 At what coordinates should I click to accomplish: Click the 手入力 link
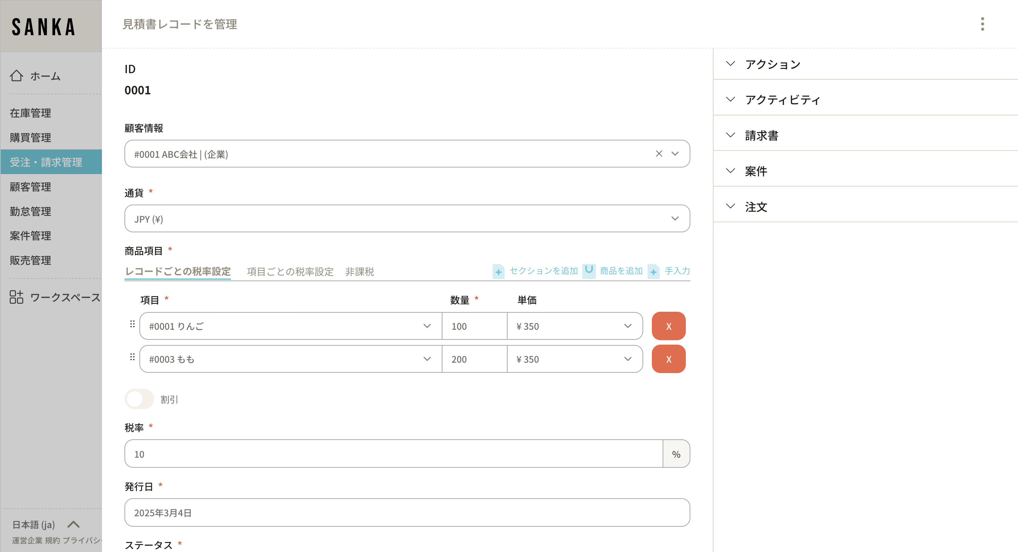677,271
